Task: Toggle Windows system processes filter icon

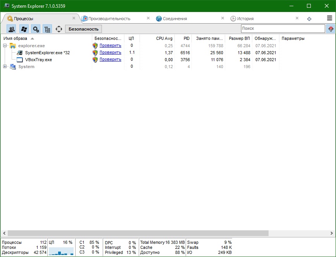Action: 24,29
